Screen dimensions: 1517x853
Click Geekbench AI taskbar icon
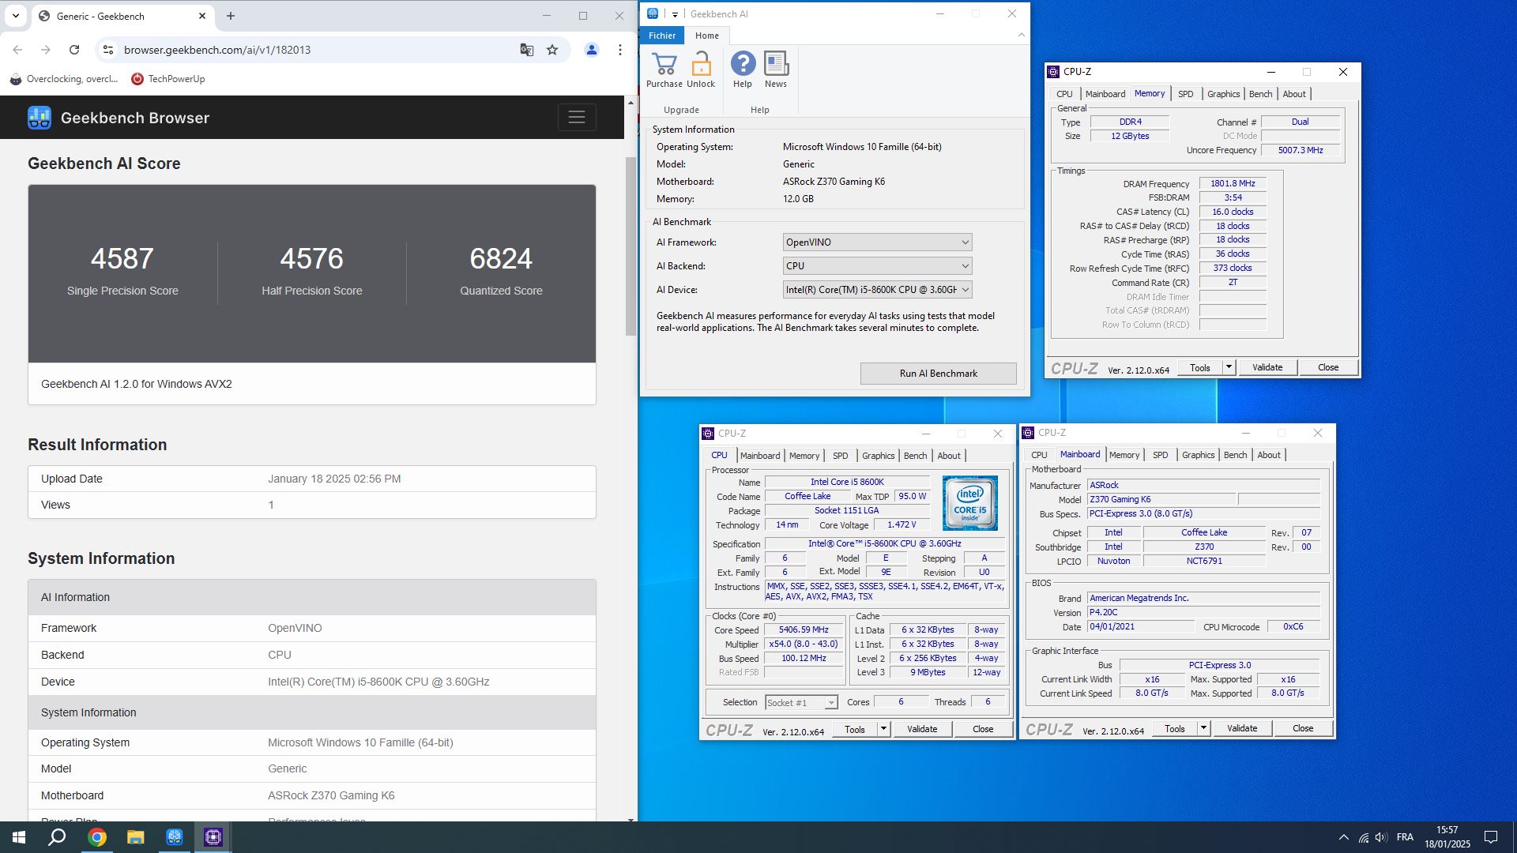(x=175, y=837)
